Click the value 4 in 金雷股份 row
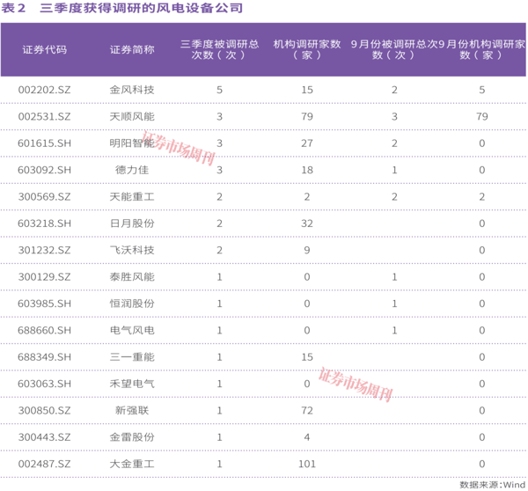Image resolution: width=528 pixels, height=491 pixels. pyautogui.click(x=307, y=437)
